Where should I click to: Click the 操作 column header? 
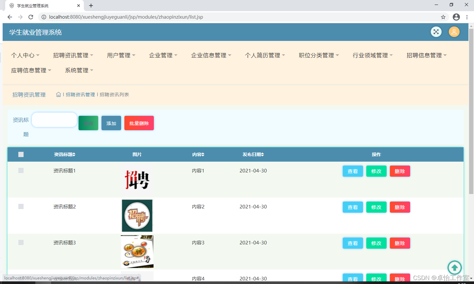click(x=376, y=154)
